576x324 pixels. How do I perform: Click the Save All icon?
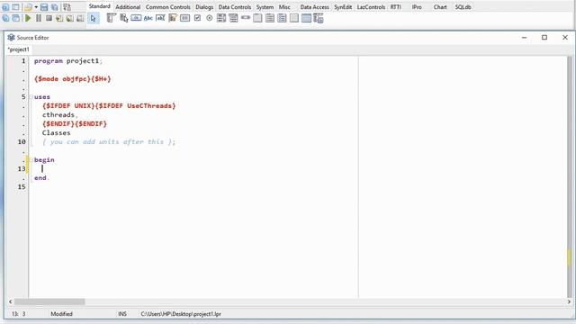(x=55, y=7)
